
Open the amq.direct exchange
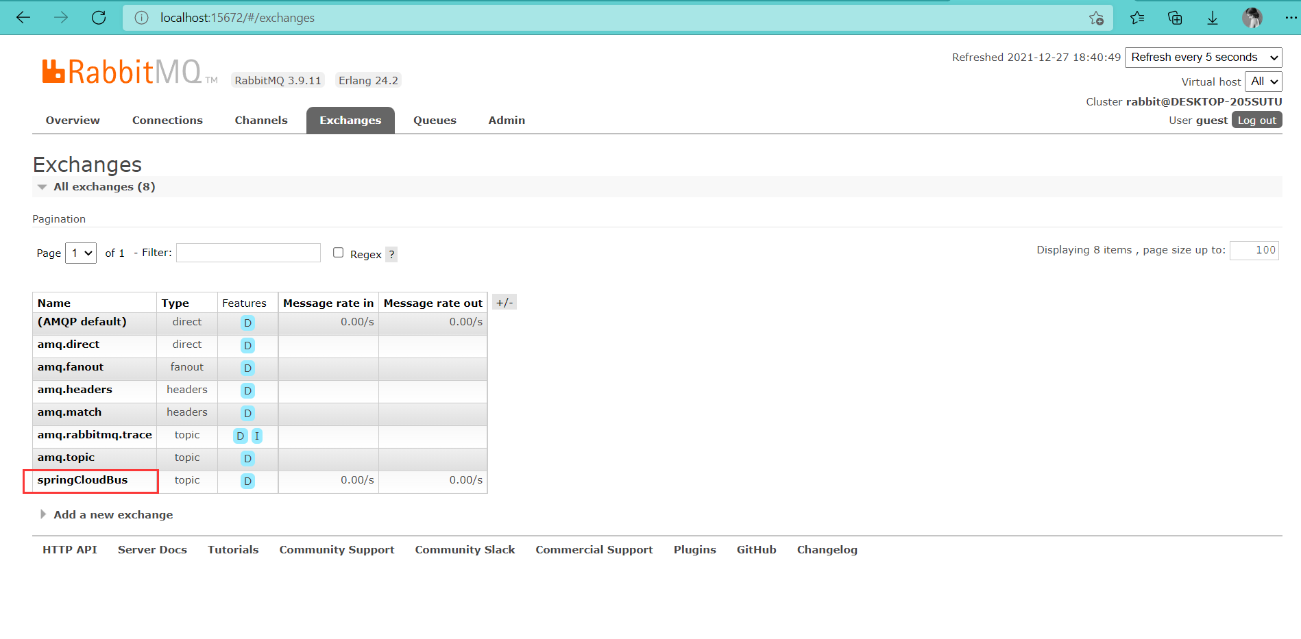click(x=69, y=344)
